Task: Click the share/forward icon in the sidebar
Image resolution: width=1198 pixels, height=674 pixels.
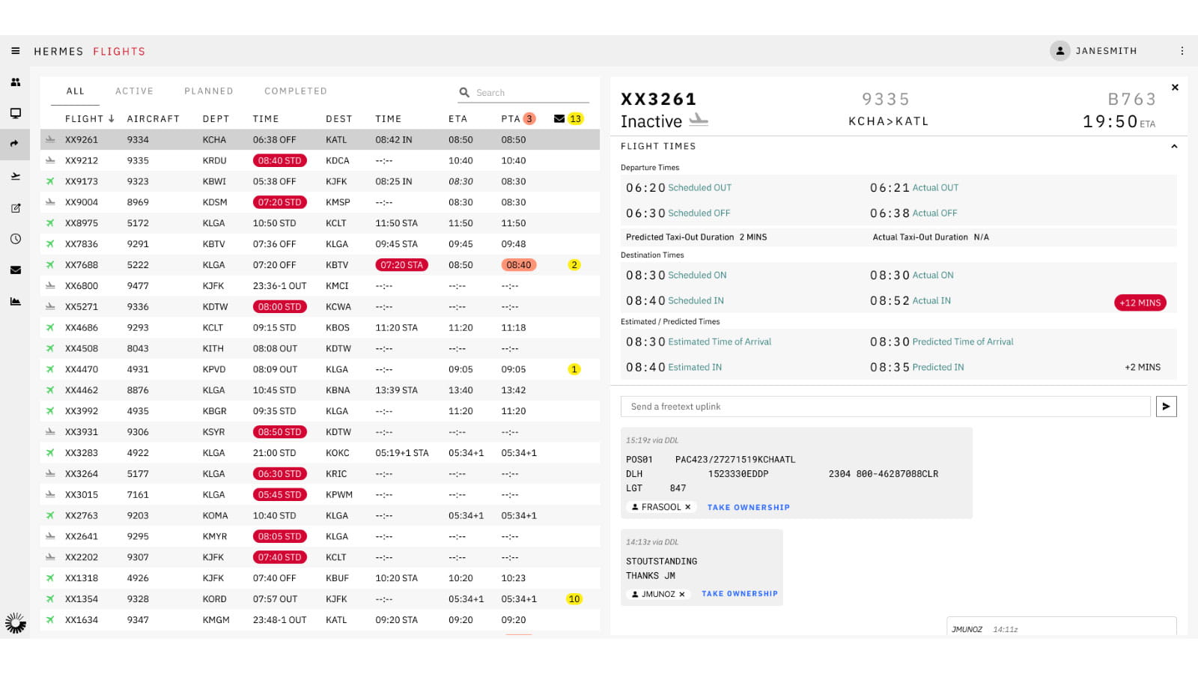Action: tap(15, 145)
